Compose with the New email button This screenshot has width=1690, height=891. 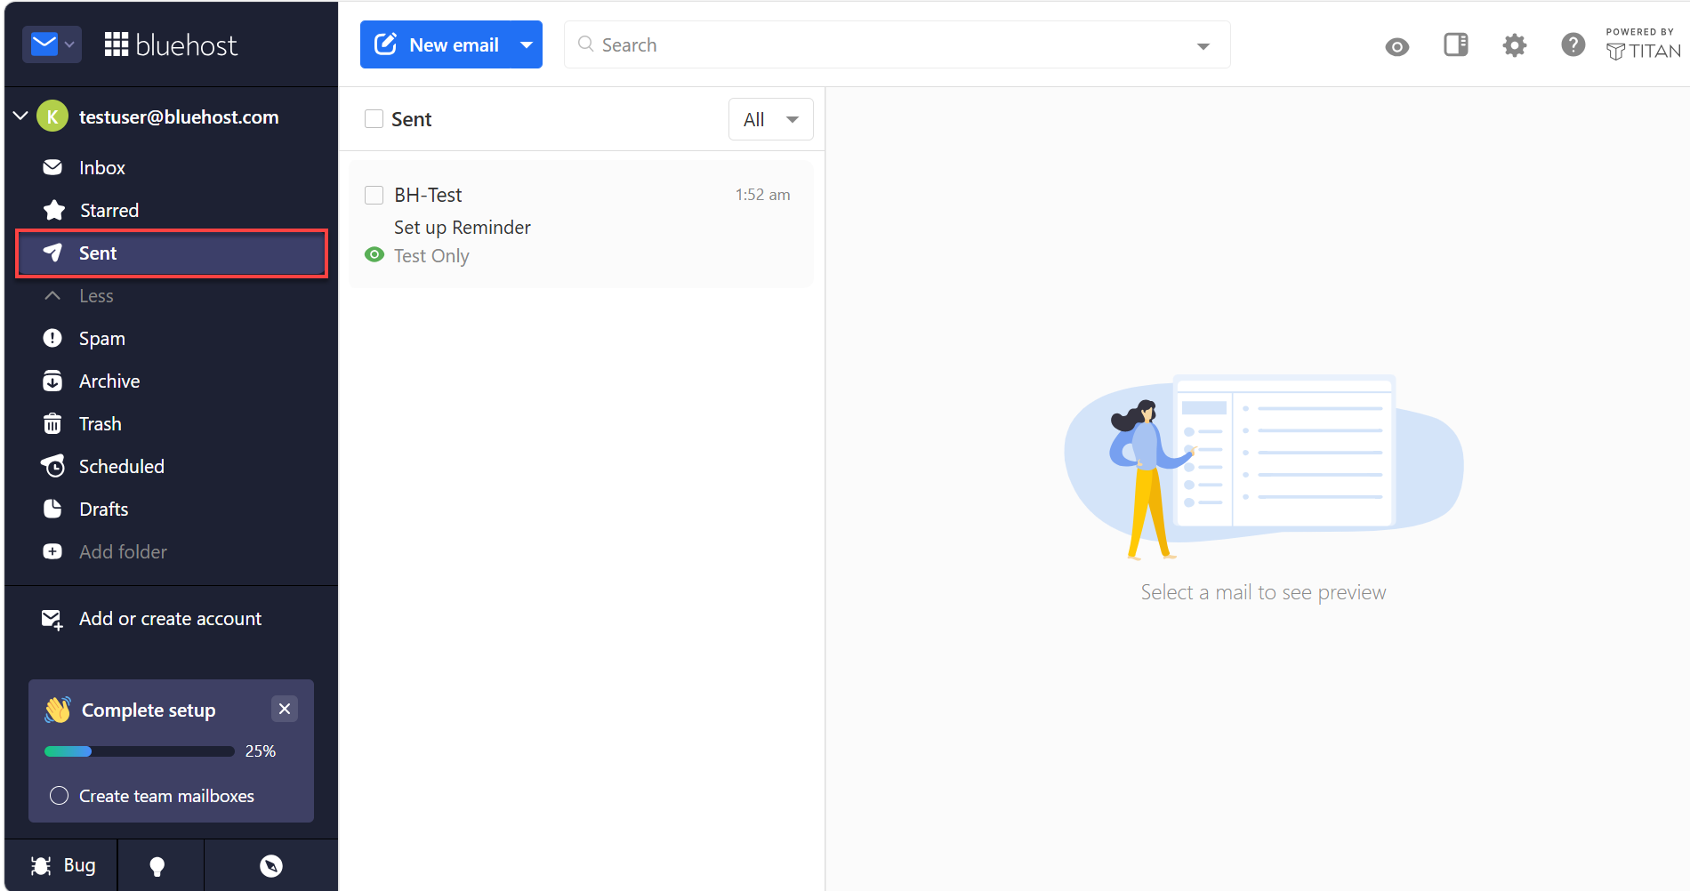point(437,44)
